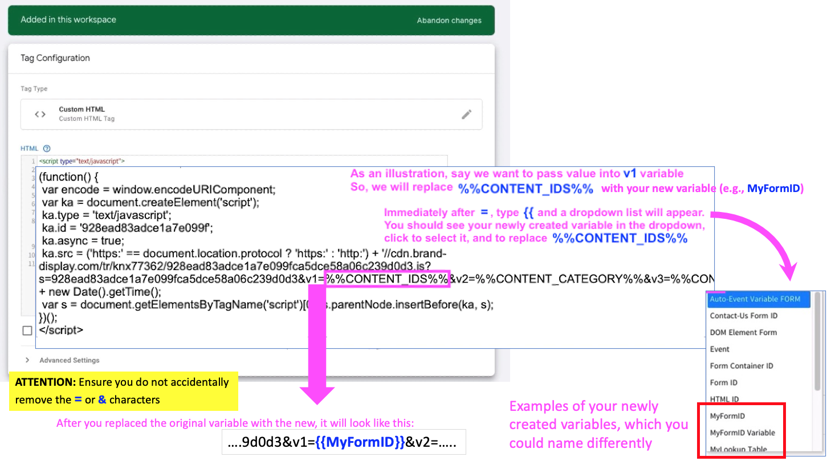This screenshot has width=827, height=461.
Task: Choose Form Container ID from the list
Action: tap(741, 366)
